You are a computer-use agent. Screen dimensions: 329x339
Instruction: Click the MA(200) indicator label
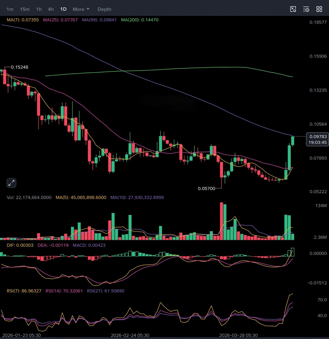point(140,20)
